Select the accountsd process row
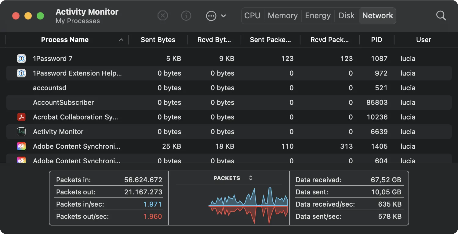Image resolution: width=458 pixels, height=234 pixels. click(229, 88)
